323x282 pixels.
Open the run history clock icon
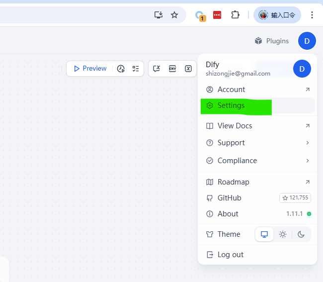121,69
